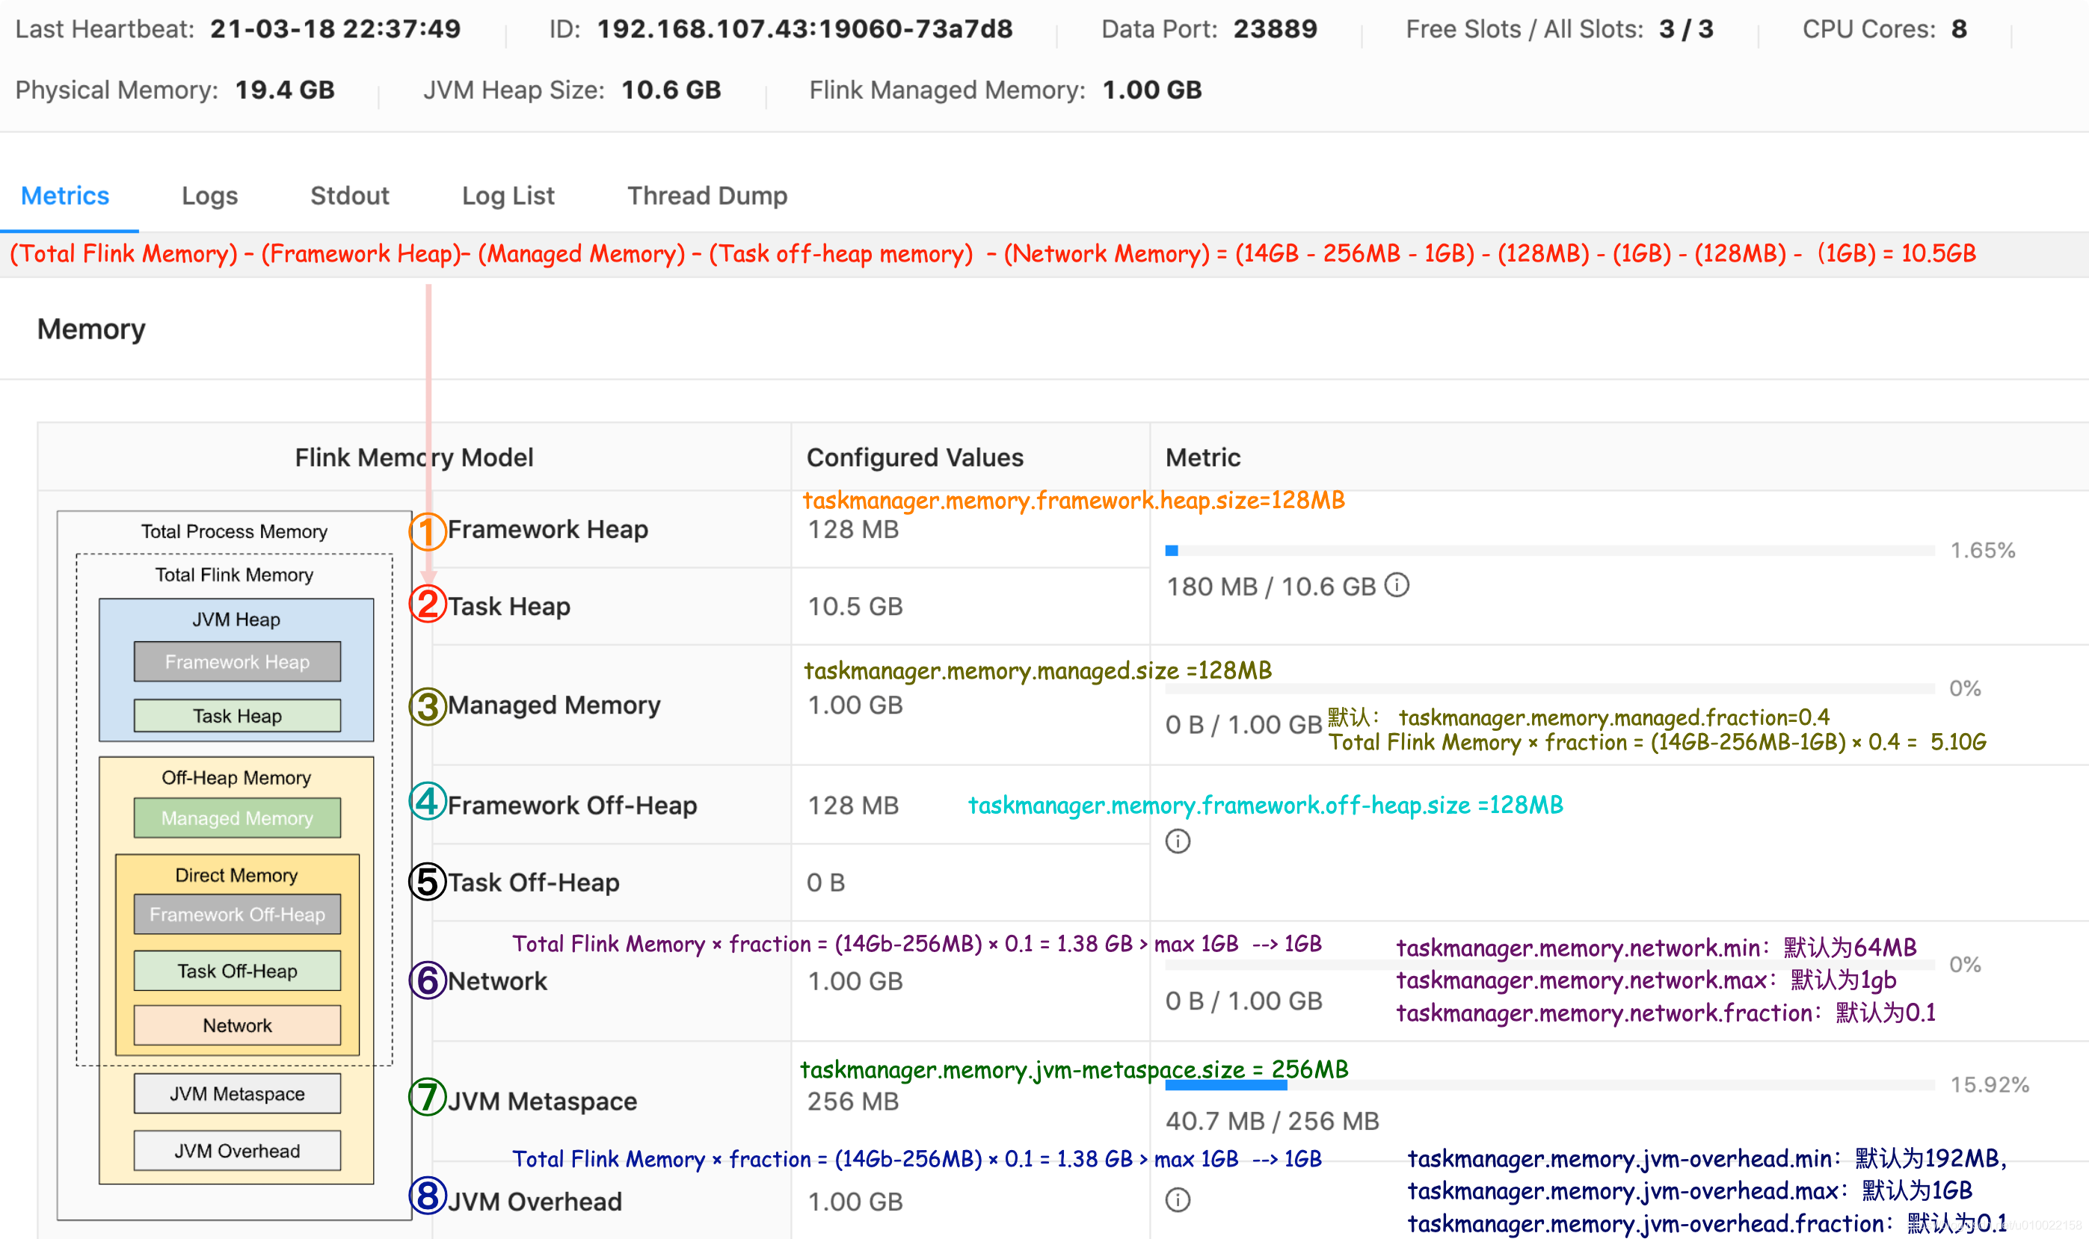The width and height of the screenshot is (2089, 1239).
Task: Select Framework Off-Heap box in memory diagram
Action: [237, 914]
